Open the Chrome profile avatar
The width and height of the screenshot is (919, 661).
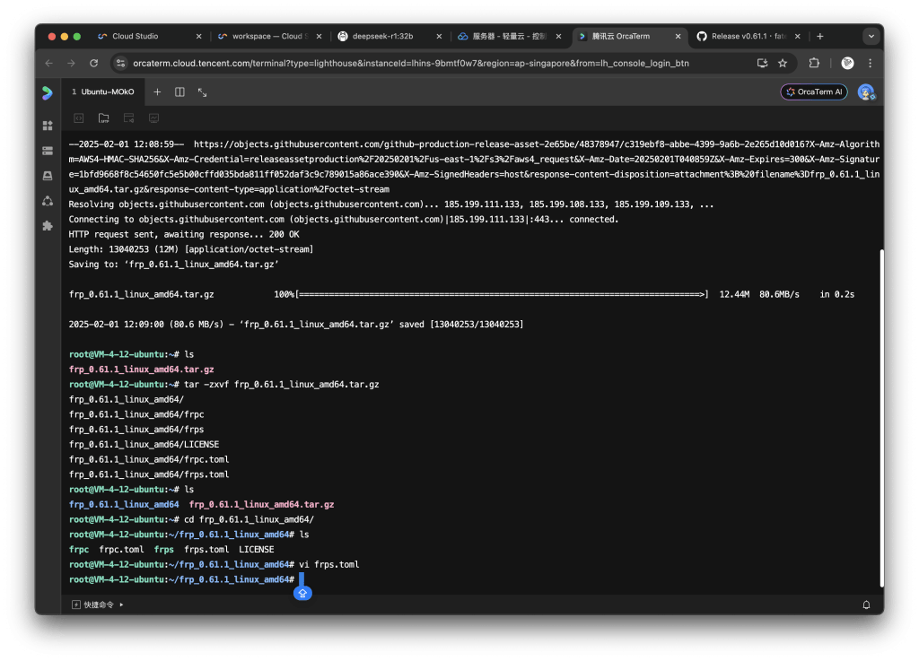point(847,64)
